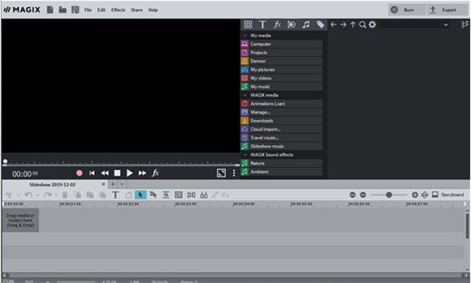The height and width of the screenshot is (283, 471).
Task: Open the Media Pool path dropdown
Action: 446,24
